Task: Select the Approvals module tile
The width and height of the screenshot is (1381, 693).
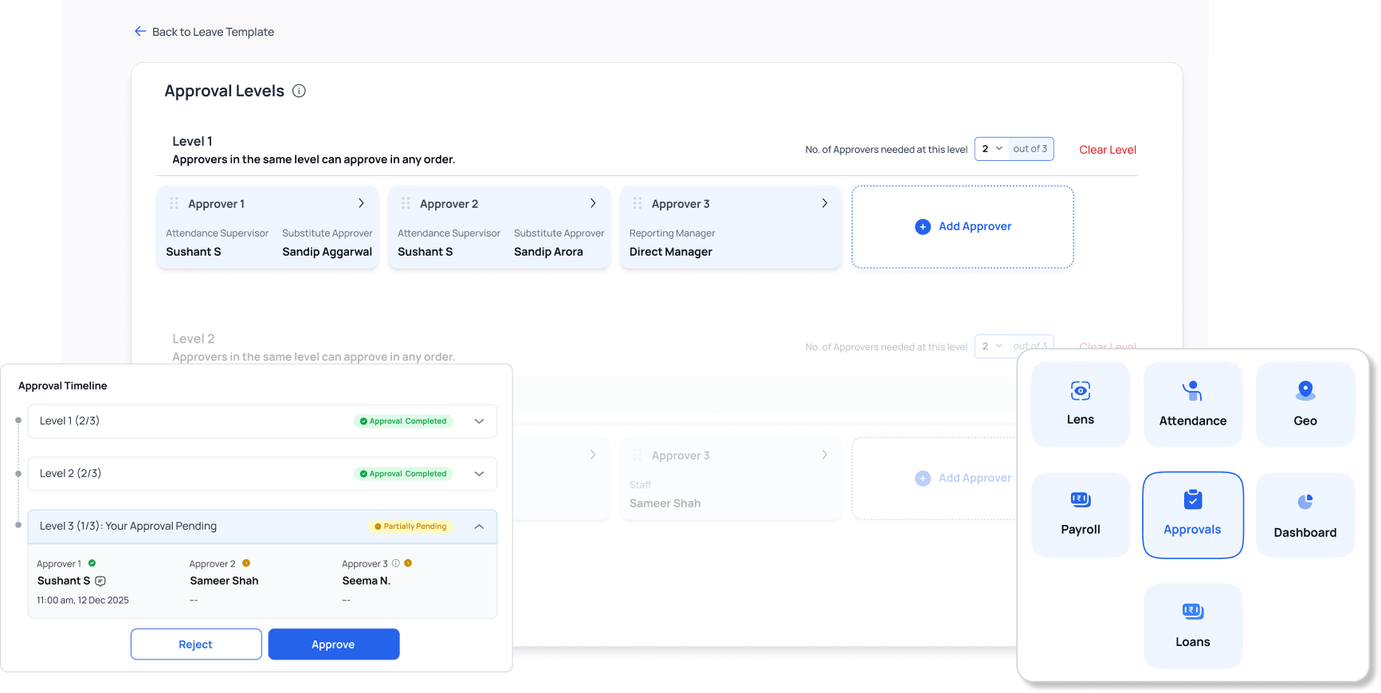Action: [1193, 515]
